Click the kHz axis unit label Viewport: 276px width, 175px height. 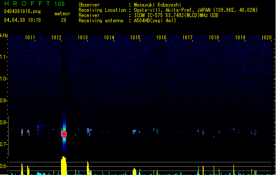click(4, 35)
